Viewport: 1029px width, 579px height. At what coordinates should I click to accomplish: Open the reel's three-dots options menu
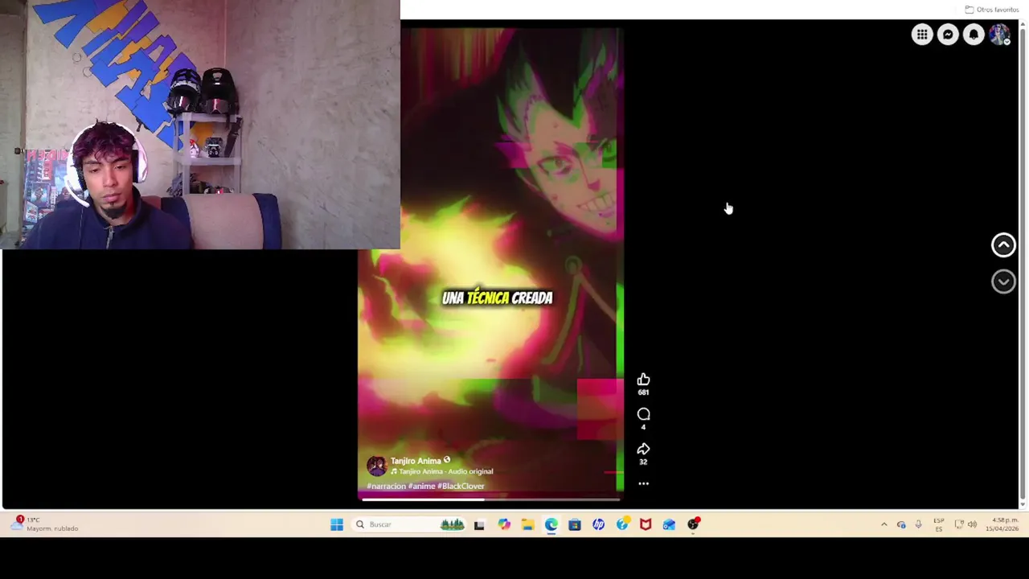(643, 483)
